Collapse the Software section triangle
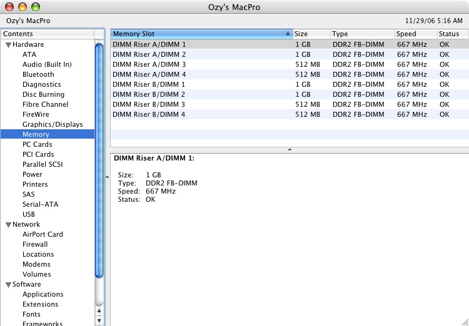Viewport: 469px width, 326px height. point(8,285)
